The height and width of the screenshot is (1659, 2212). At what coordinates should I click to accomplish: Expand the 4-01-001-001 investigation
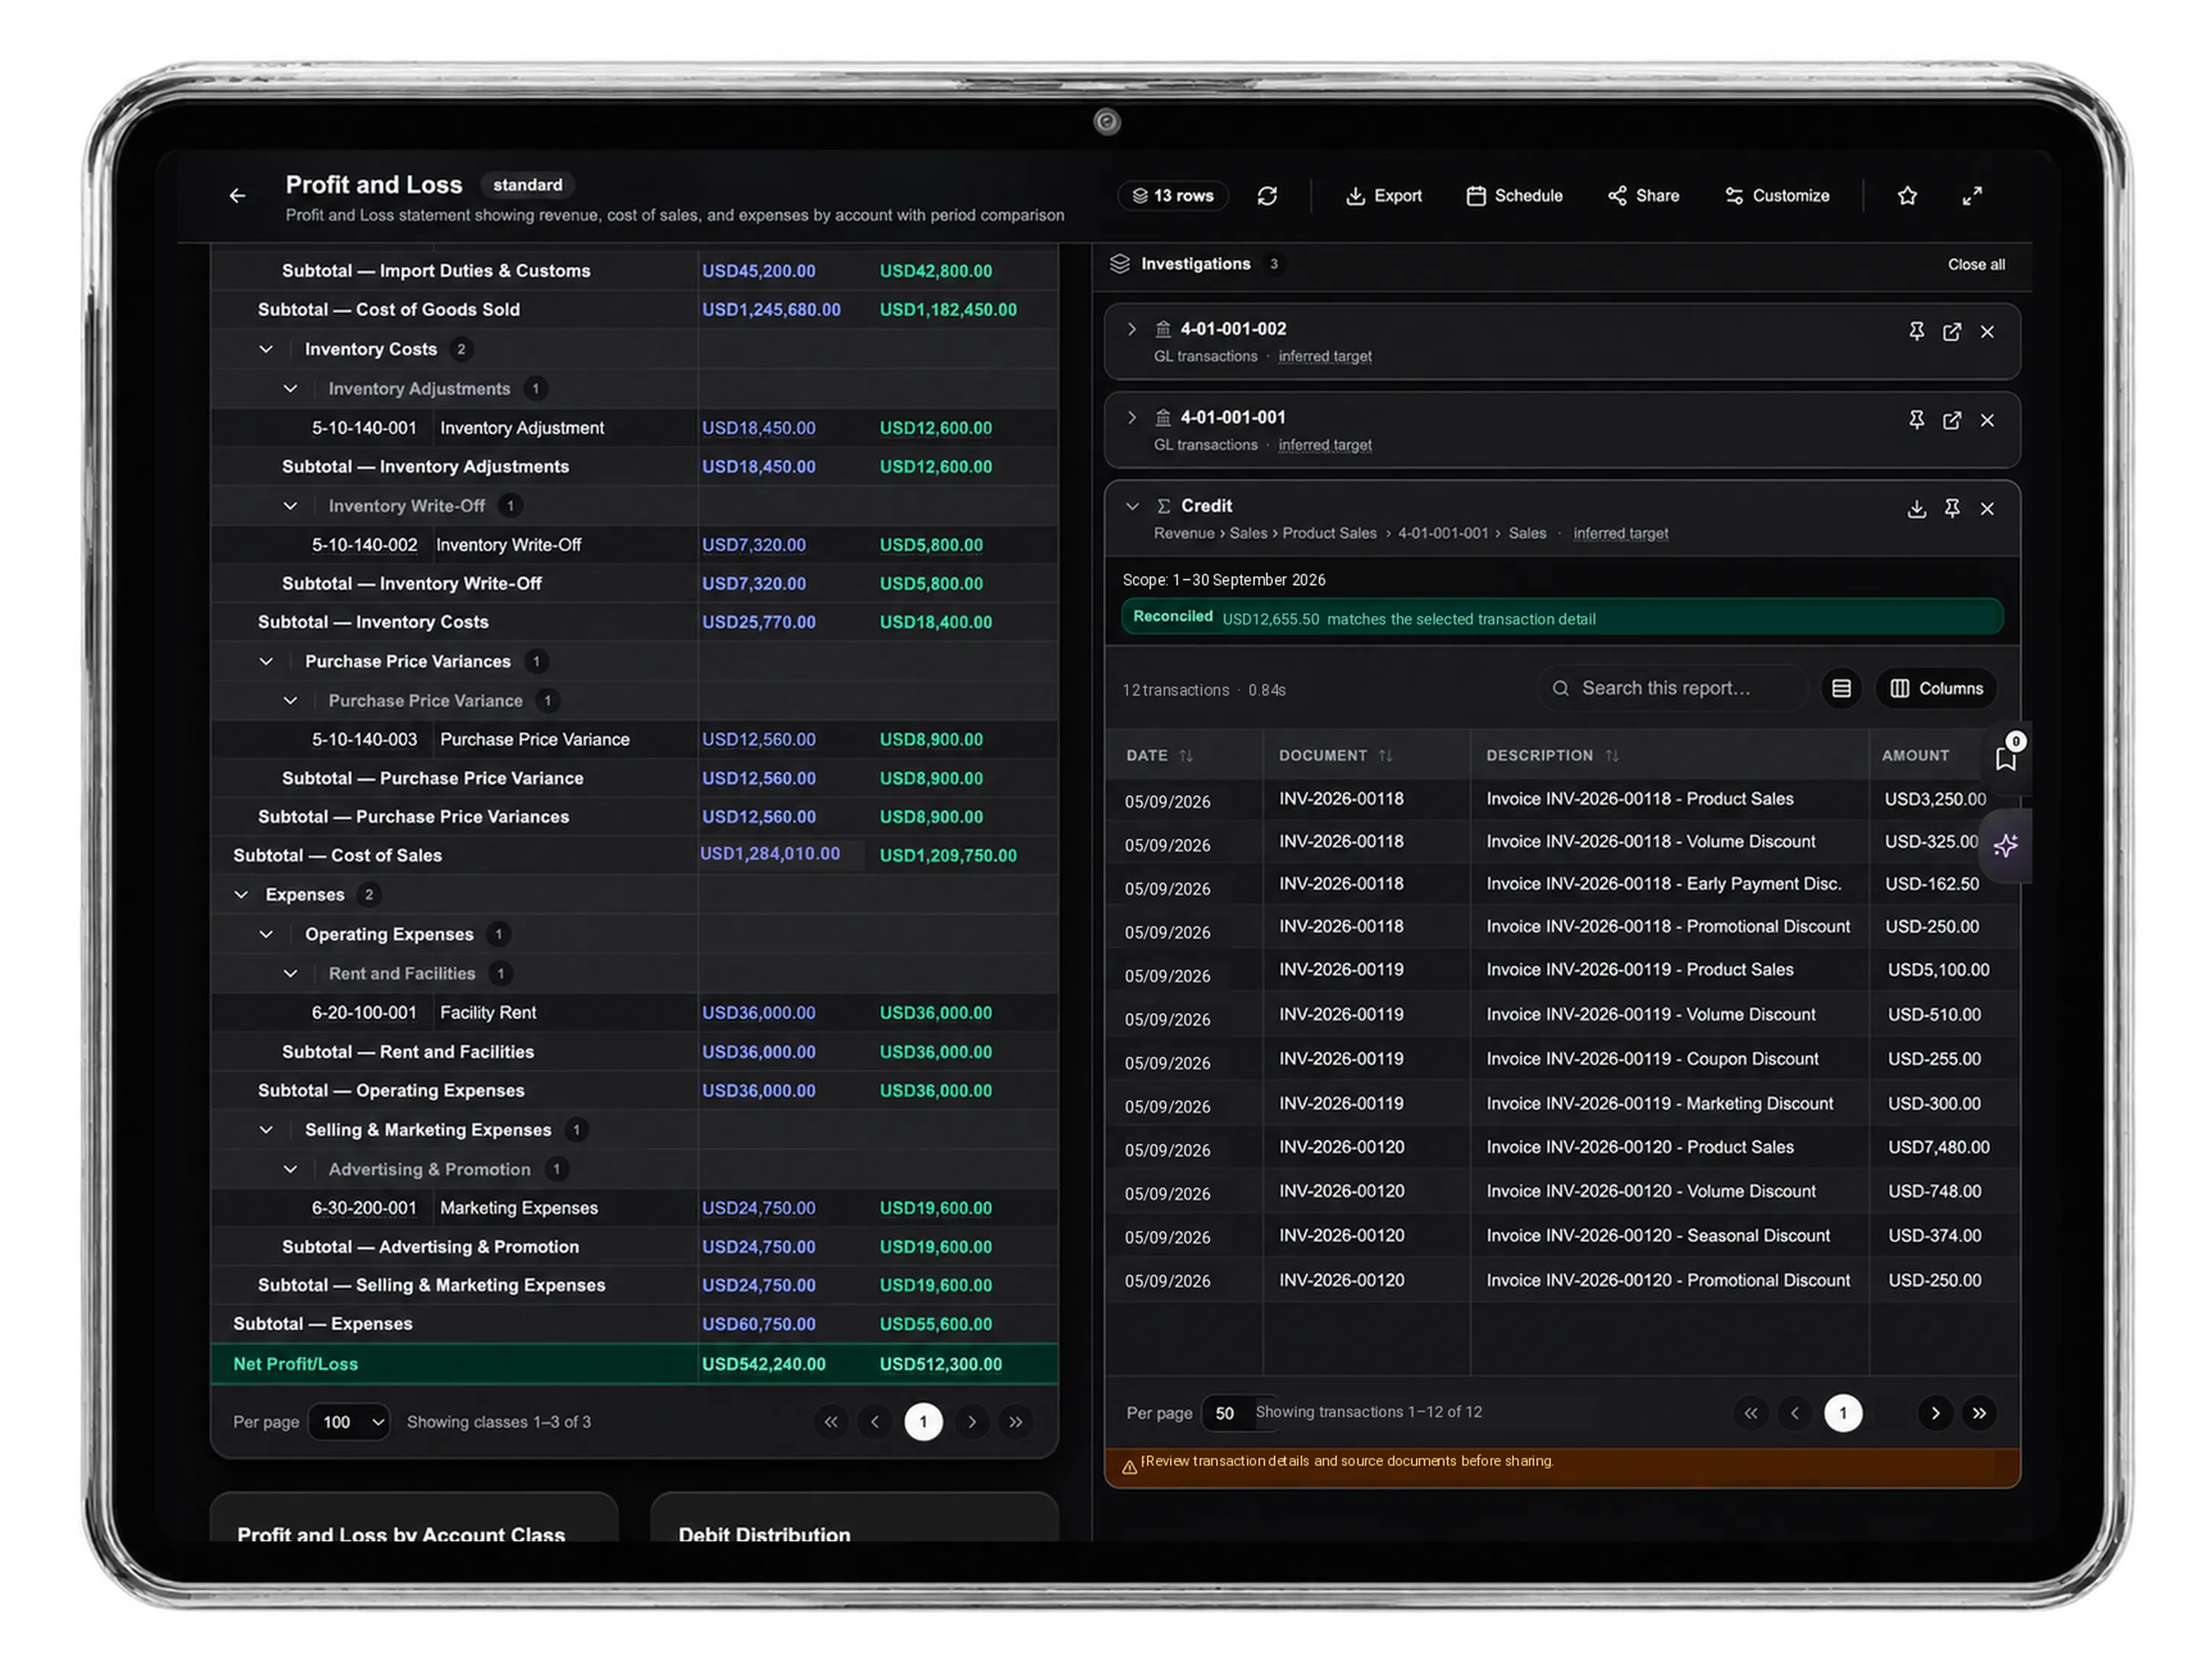click(x=1131, y=418)
